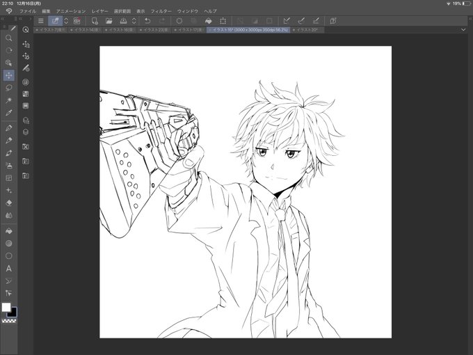
Task: Open the ファイル menu
Action: (x=28, y=11)
